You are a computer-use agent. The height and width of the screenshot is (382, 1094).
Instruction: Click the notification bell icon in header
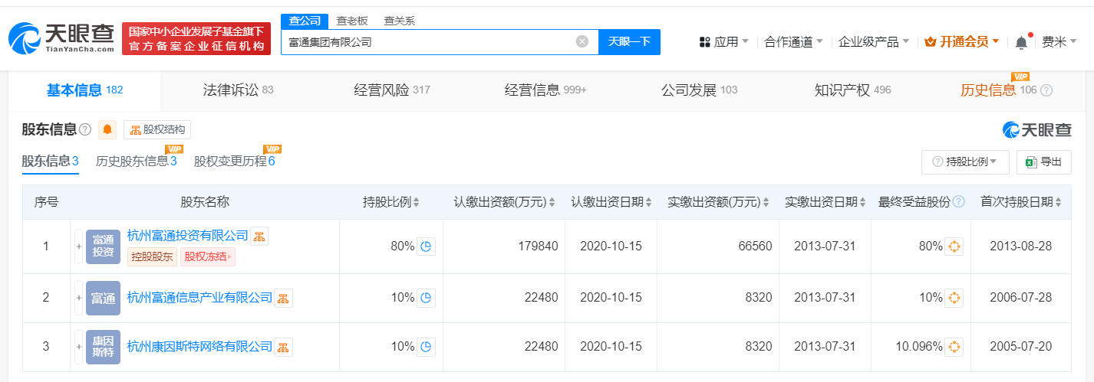pyautogui.click(x=1021, y=42)
